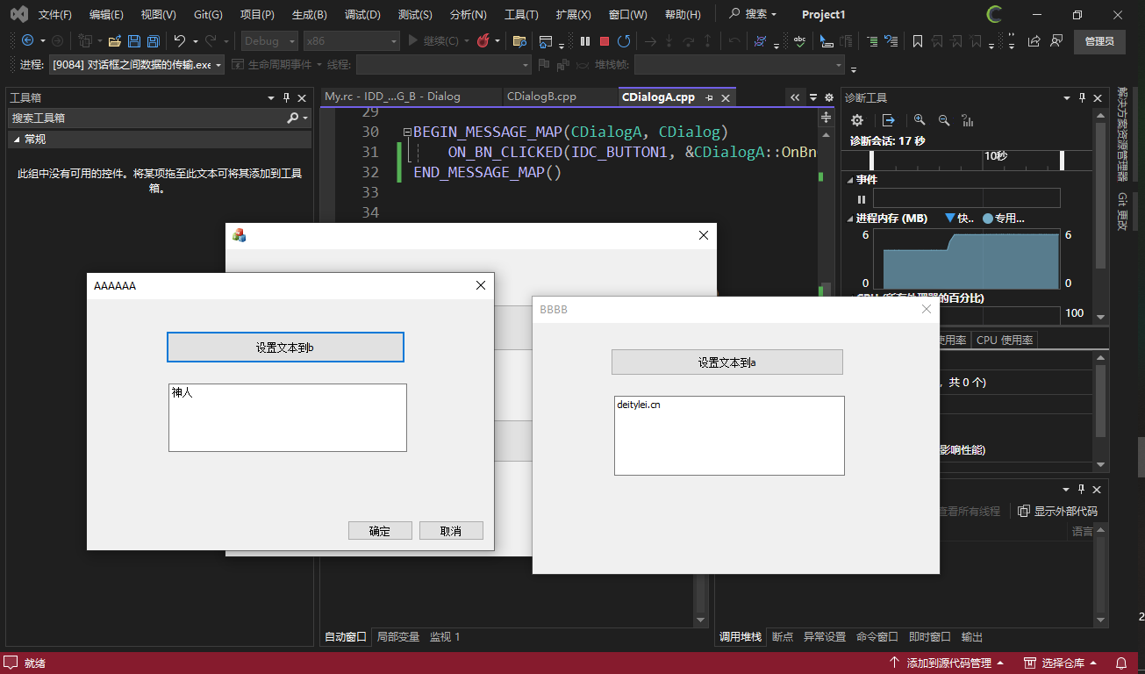Open the 解决方案资源管理器 side tab
Viewport: 1145px width, 674px height.
[x=1123, y=134]
